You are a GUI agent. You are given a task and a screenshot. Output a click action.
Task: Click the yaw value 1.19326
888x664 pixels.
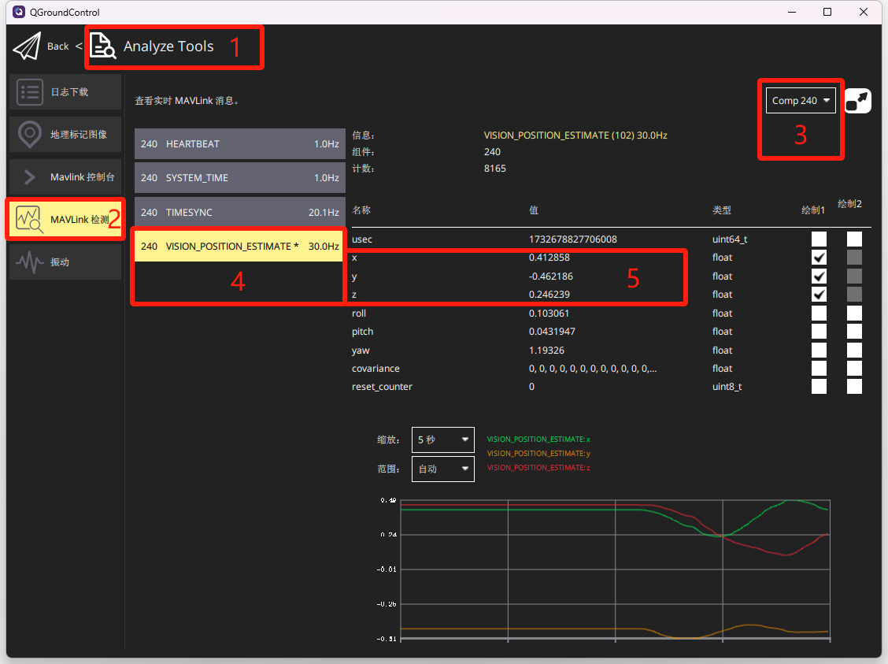click(546, 351)
